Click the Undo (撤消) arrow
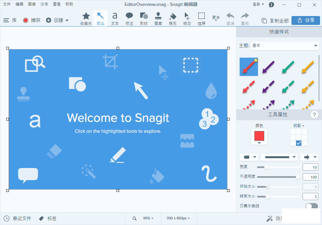This screenshot has width=322, height=225. pyautogui.click(x=230, y=18)
